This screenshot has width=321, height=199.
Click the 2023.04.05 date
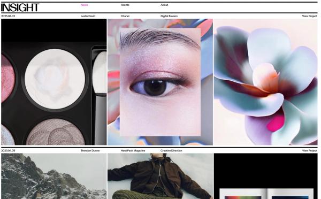(8, 151)
